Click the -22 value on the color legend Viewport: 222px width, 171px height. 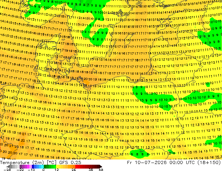pos(20,170)
